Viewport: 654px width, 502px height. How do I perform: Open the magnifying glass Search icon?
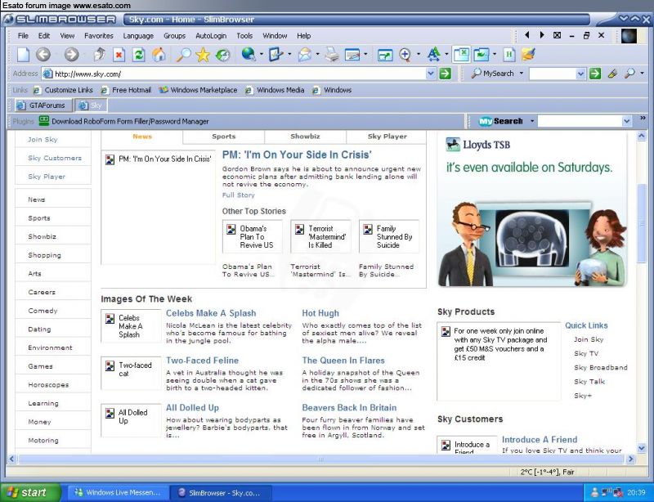183,55
